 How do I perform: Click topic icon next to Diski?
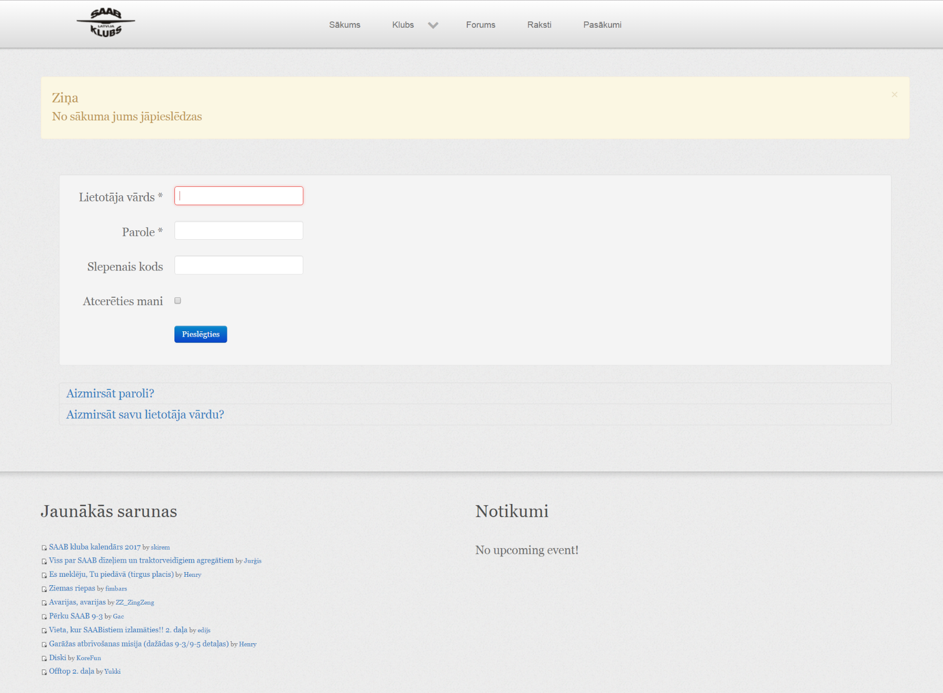point(44,658)
